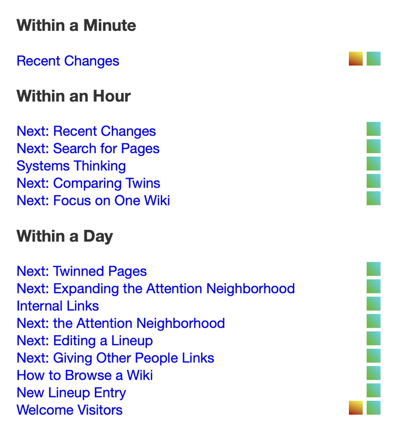Click the green flag beside Next: Twinned Pages
The width and height of the screenshot is (397, 432).
coord(374,269)
